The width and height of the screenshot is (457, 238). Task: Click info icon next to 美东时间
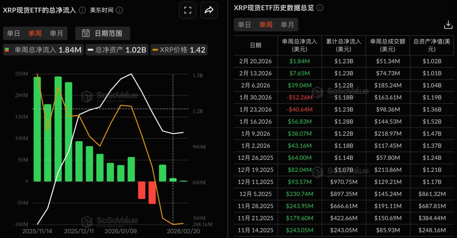pyautogui.click(x=119, y=10)
